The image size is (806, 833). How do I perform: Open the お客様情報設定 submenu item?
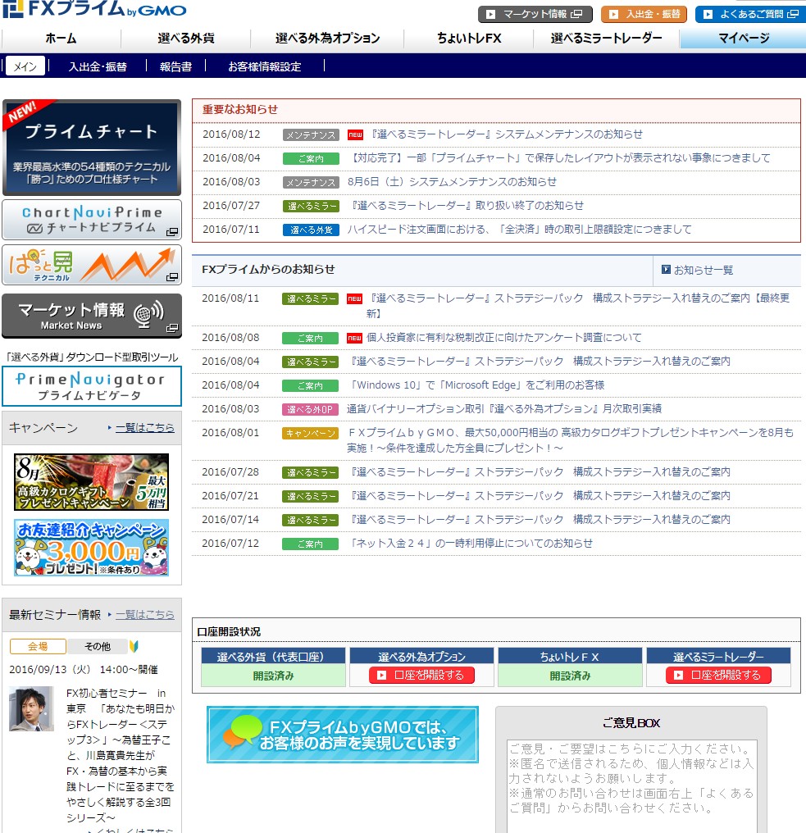coord(265,66)
